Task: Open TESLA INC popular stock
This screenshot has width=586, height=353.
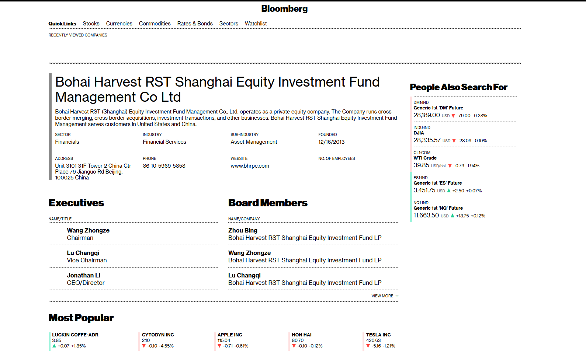Action: coord(378,335)
